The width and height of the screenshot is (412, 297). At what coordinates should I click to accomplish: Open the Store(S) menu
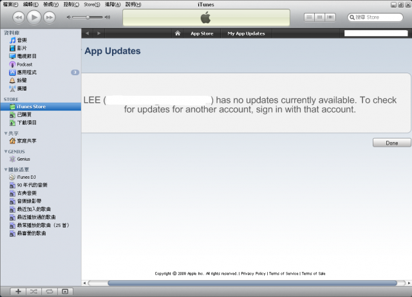92,4
